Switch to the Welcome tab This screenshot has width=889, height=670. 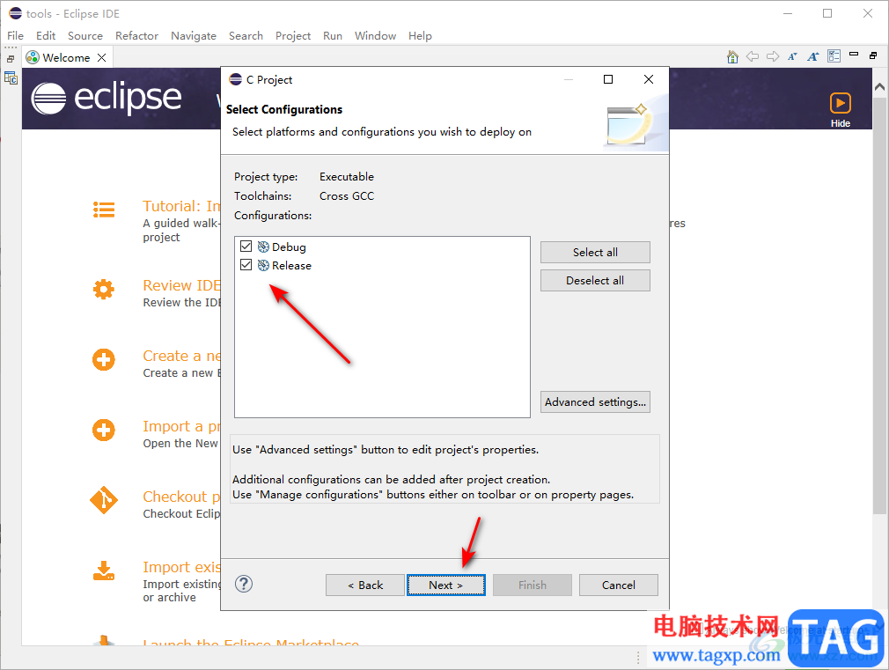click(x=66, y=58)
